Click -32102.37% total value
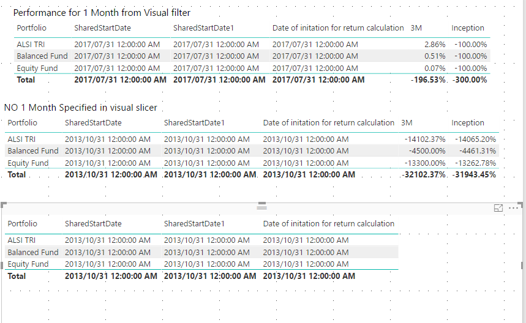The height and width of the screenshot is (323, 526). coord(424,174)
